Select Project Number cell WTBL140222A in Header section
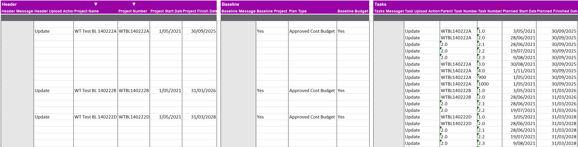Screen dimensions: 578x147 pos(134,31)
